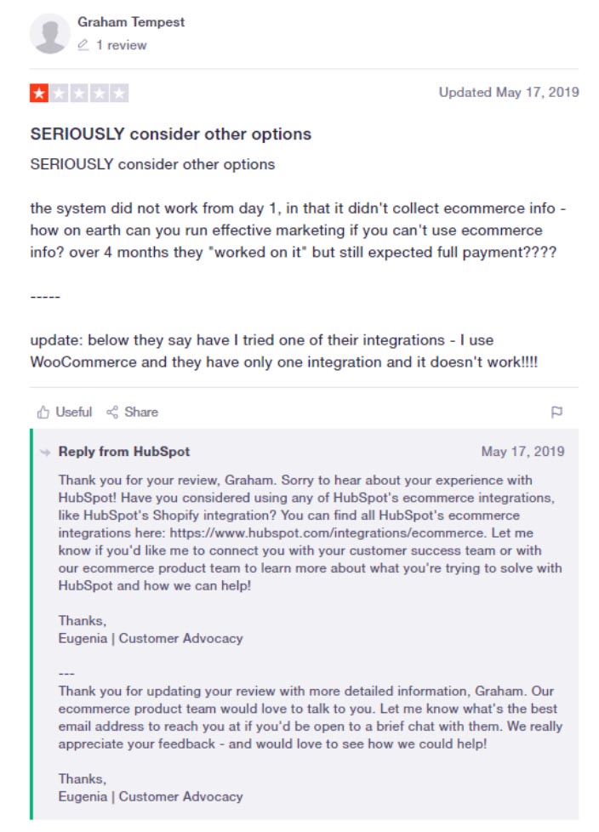Share this review via Share label

pyautogui.click(x=141, y=413)
